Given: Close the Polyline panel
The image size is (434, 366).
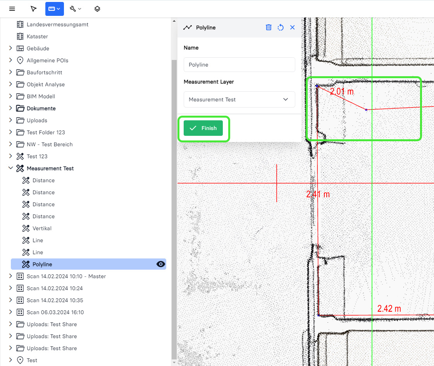Looking at the screenshot, I should tap(293, 27).
